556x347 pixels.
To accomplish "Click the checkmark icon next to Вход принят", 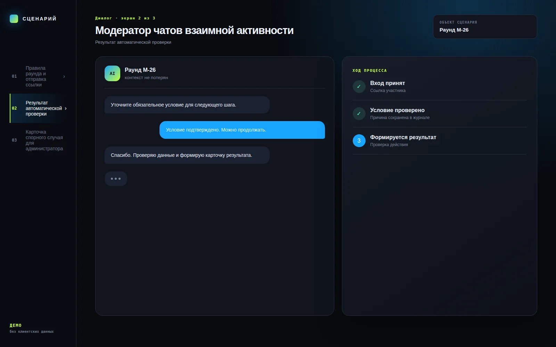I will click(x=359, y=86).
